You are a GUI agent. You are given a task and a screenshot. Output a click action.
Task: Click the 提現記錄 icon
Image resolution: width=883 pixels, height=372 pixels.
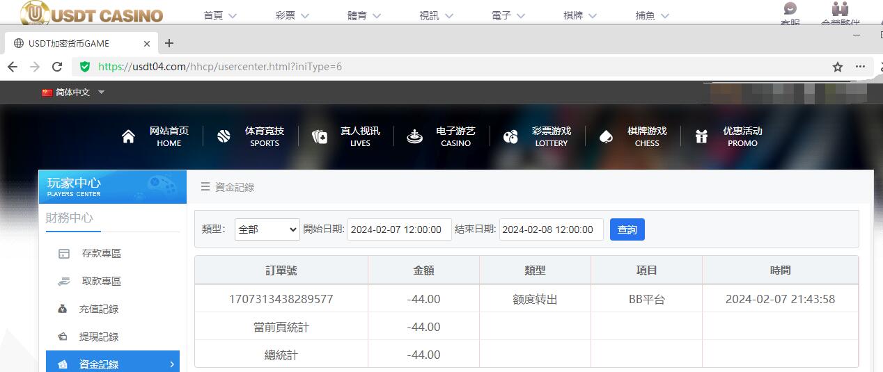click(63, 337)
